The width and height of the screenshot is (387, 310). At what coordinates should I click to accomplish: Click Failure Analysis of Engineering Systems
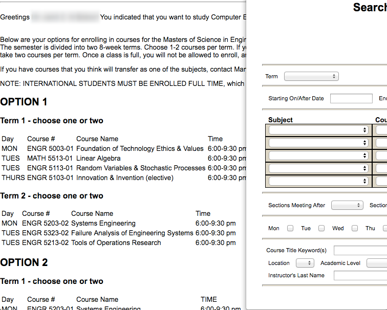(x=132, y=233)
